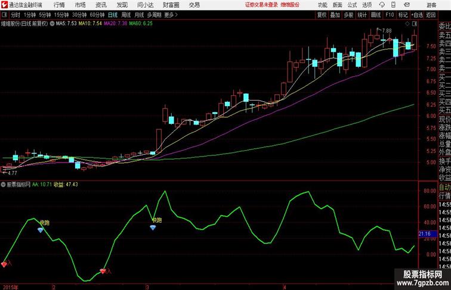The width and height of the screenshot is (451, 290).
Task: Switch to 30分钟 period
Action: pyautogui.click(x=79, y=15)
